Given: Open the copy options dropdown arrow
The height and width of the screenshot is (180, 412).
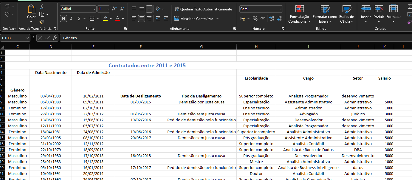Looking at the screenshot, I should point(47,14).
